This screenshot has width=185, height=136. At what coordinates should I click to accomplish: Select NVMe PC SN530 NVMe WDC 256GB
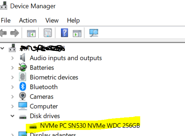click(90, 126)
